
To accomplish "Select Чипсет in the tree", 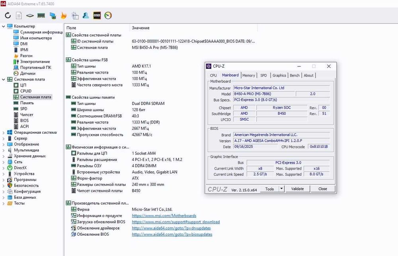I will coord(27,115).
